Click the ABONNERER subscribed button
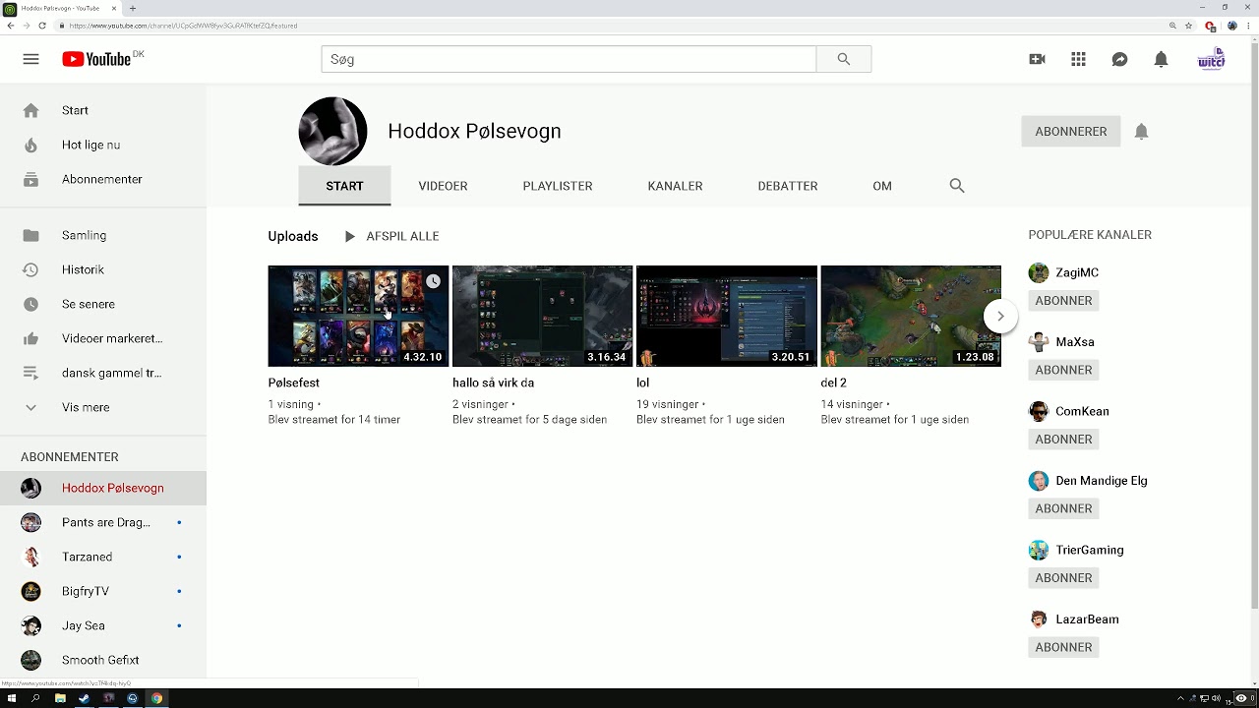Viewport: 1259px width, 708px height. tap(1070, 131)
